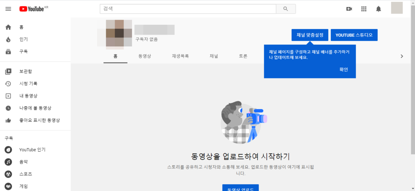Click inside the 검색 search field

point(188,9)
